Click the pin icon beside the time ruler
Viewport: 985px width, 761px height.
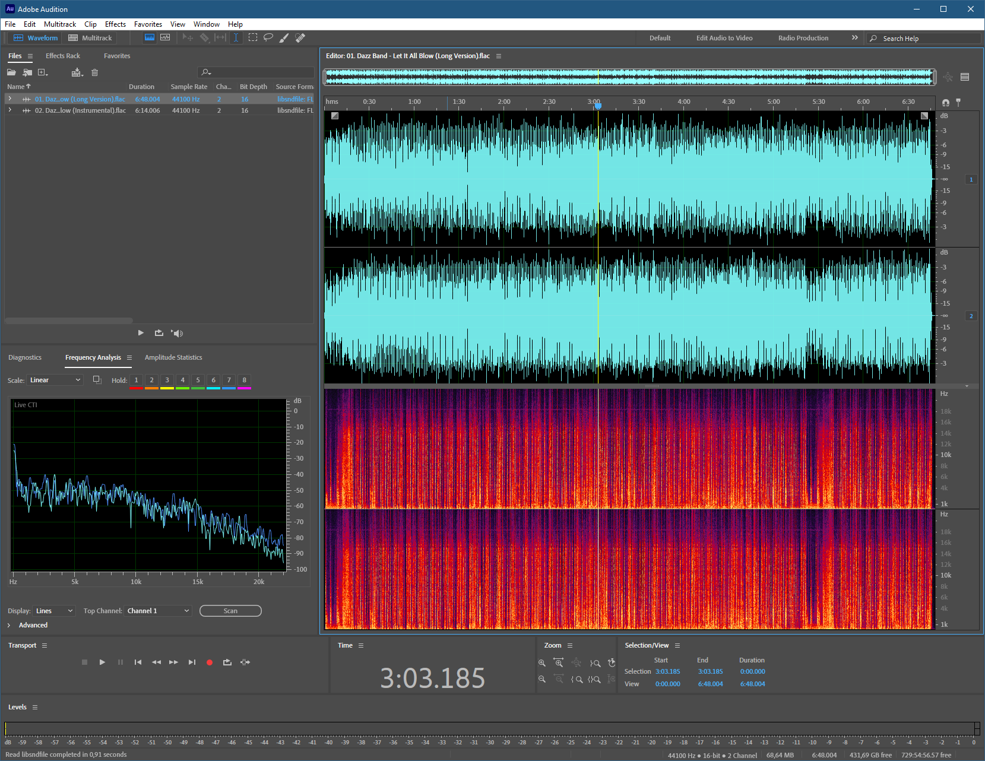point(958,102)
